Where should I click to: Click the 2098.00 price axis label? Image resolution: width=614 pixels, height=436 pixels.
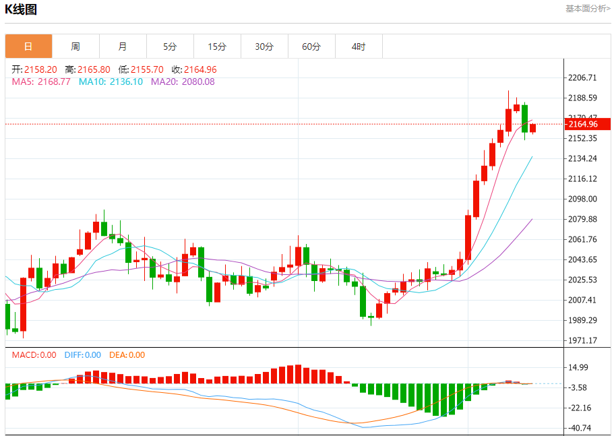click(583, 199)
